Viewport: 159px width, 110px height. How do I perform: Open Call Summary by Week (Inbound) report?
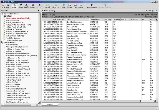(17, 67)
